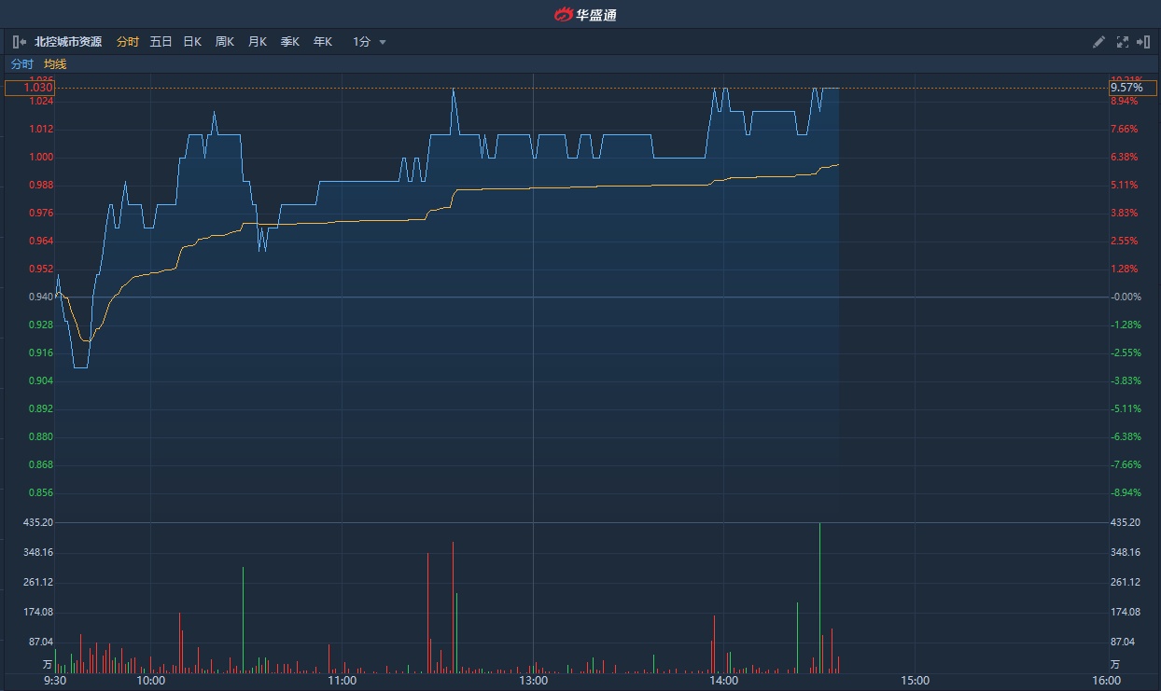
Task: Expand the 1分 interval dropdown arrow
Action: [x=383, y=42]
